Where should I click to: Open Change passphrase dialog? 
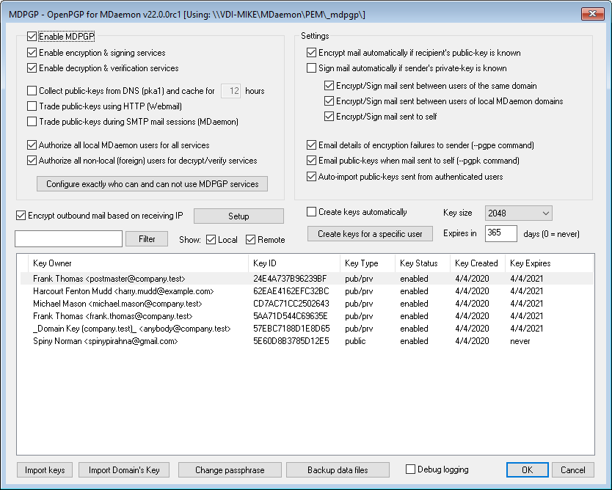(229, 470)
